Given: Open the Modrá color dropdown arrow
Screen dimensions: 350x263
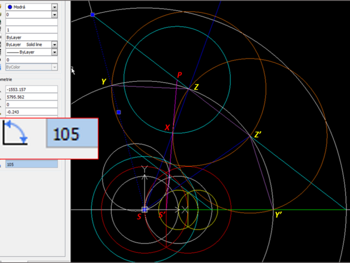Looking at the screenshot, I should [x=55, y=7].
